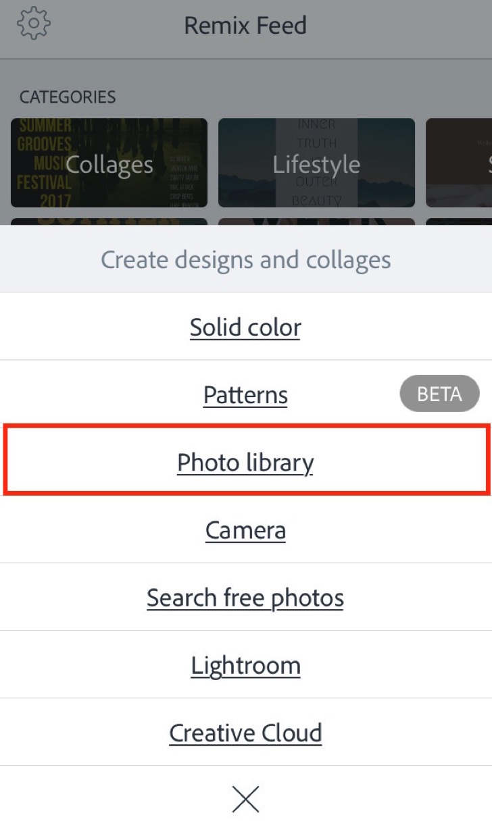Viewport: 492px width, 832px height.
Task: Tap the cropped tile below Collages
Action: tap(109, 221)
